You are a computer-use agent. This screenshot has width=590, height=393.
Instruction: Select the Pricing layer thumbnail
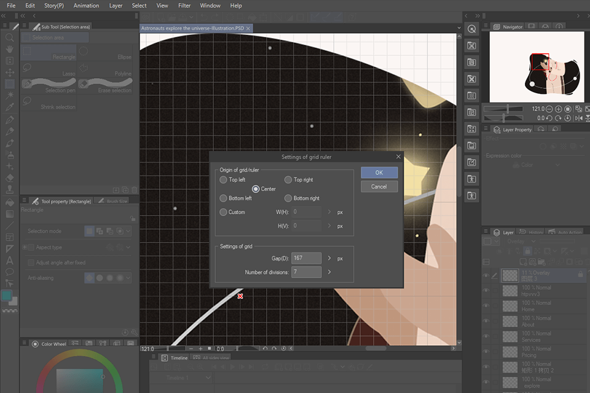coord(509,351)
